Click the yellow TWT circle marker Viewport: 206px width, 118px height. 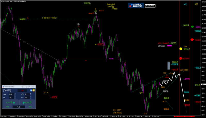181,49
